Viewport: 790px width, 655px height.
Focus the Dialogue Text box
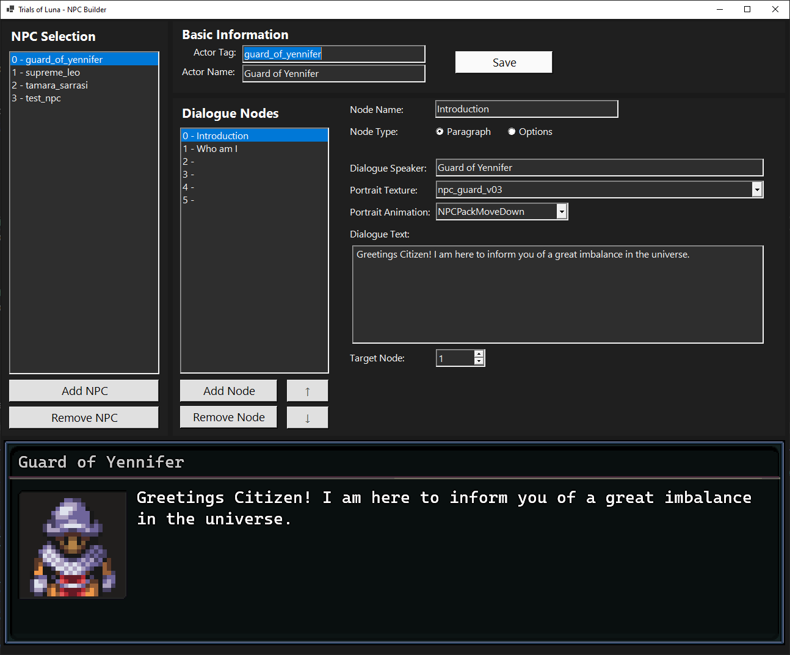pos(557,295)
